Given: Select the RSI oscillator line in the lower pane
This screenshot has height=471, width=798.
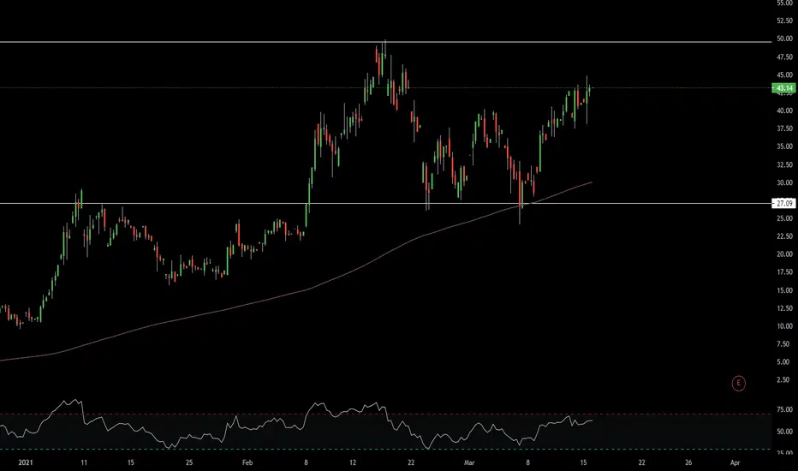Looking at the screenshot, I should pos(295,424).
